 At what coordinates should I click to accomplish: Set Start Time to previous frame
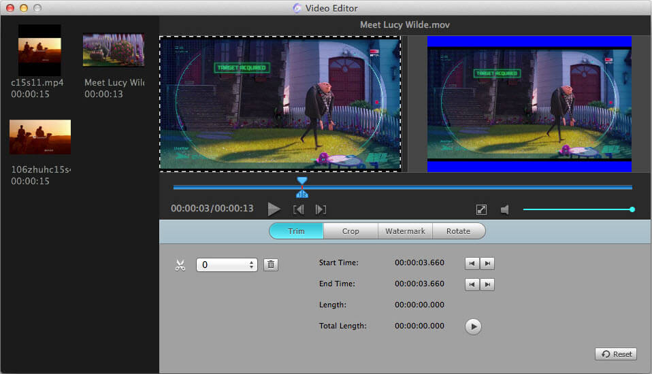(472, 263)
